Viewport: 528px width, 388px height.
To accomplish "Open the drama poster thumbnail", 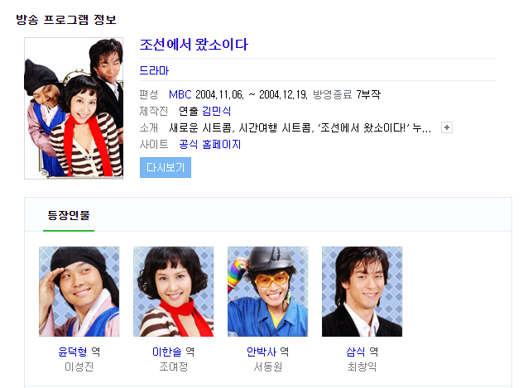I will tap(74, 108).
